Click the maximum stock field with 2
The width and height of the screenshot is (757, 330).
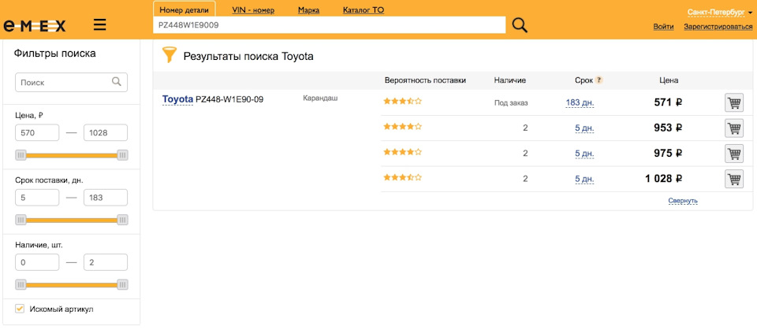click(x=106, y=262)
